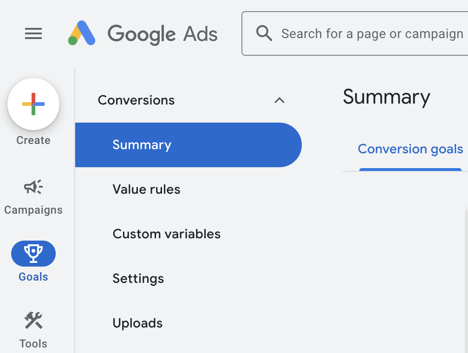Click the multicolored plus Create button

point(33,104)
